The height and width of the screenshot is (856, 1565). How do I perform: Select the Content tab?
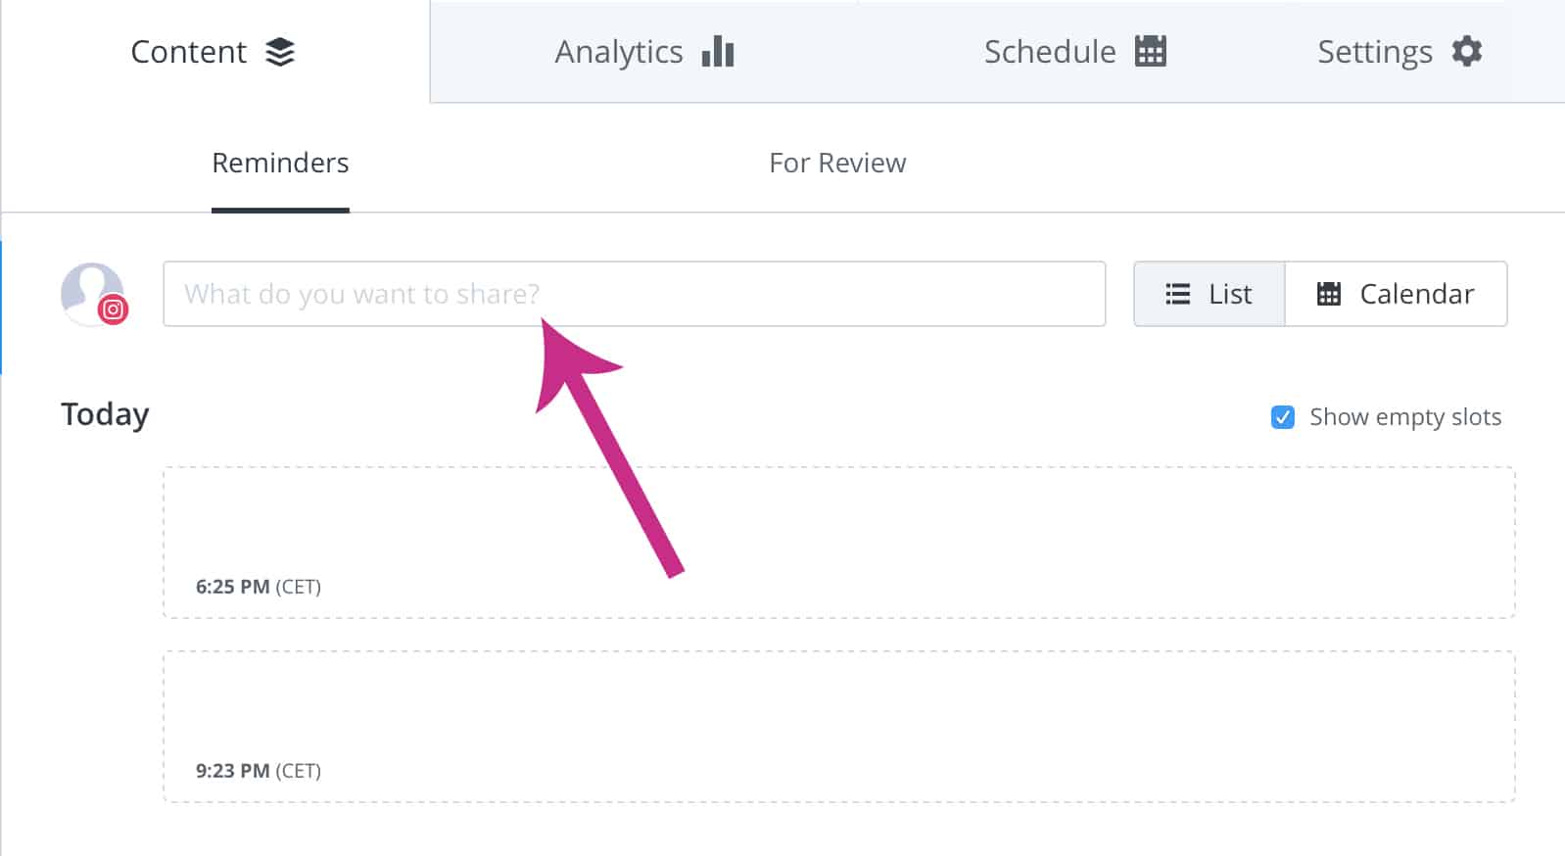click(x=213, y=51)
